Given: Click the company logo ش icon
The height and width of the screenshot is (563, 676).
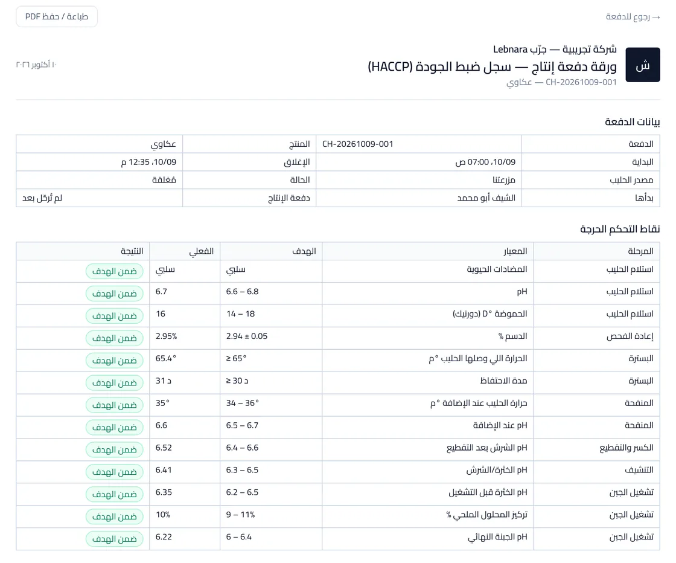Looking at the screenshot, I should click(x=642, y=65).
